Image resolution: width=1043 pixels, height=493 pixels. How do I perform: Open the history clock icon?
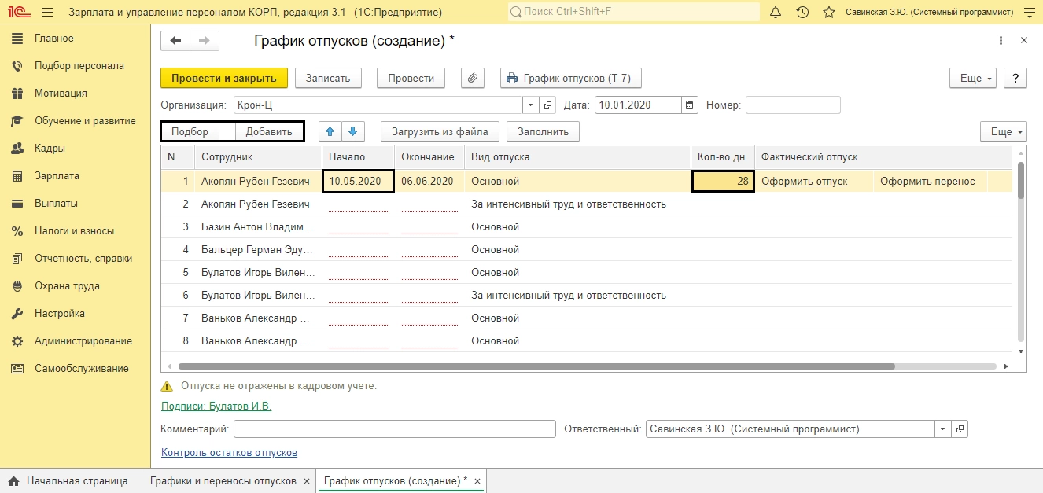(802, 13)
